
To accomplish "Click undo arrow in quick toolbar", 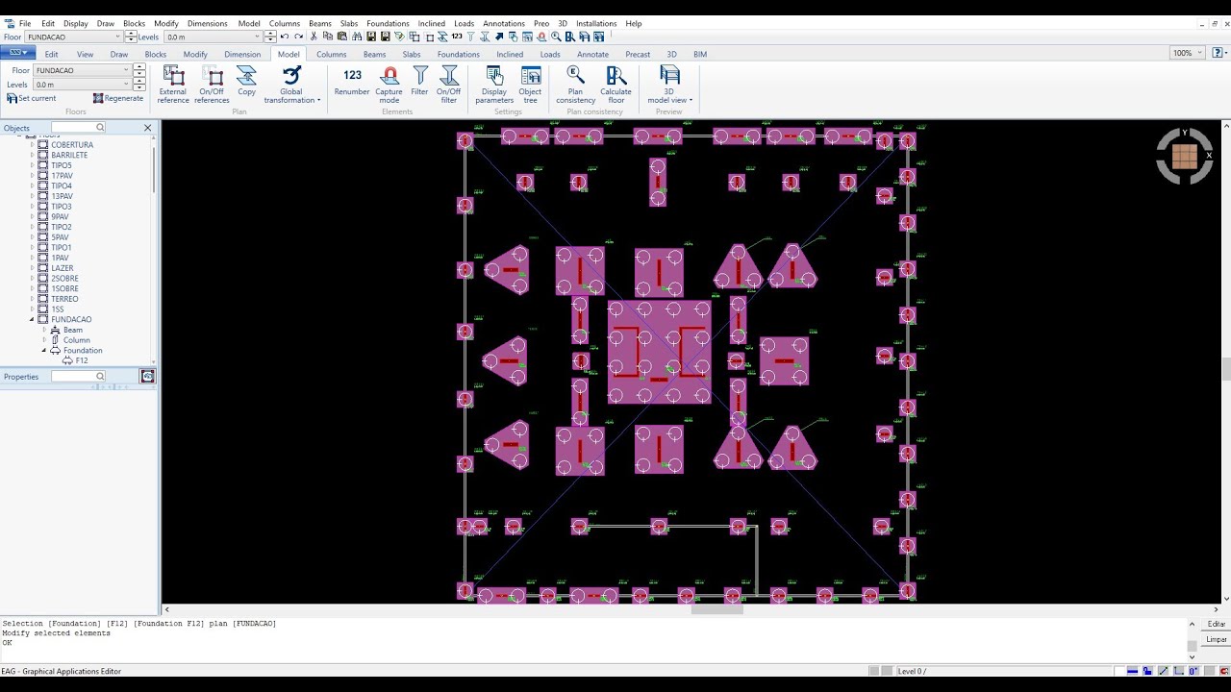I will [285, 37].
